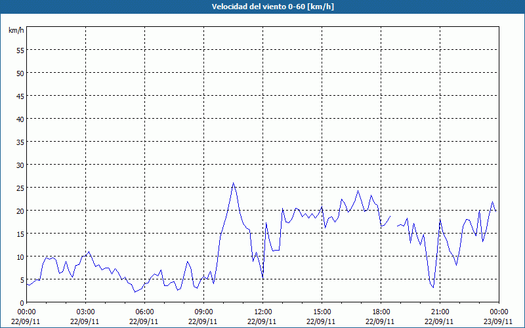Click the highest wind speed peak on the line
Image resolution: width=525 pixels, height=328 pixels.
point(233,183)
